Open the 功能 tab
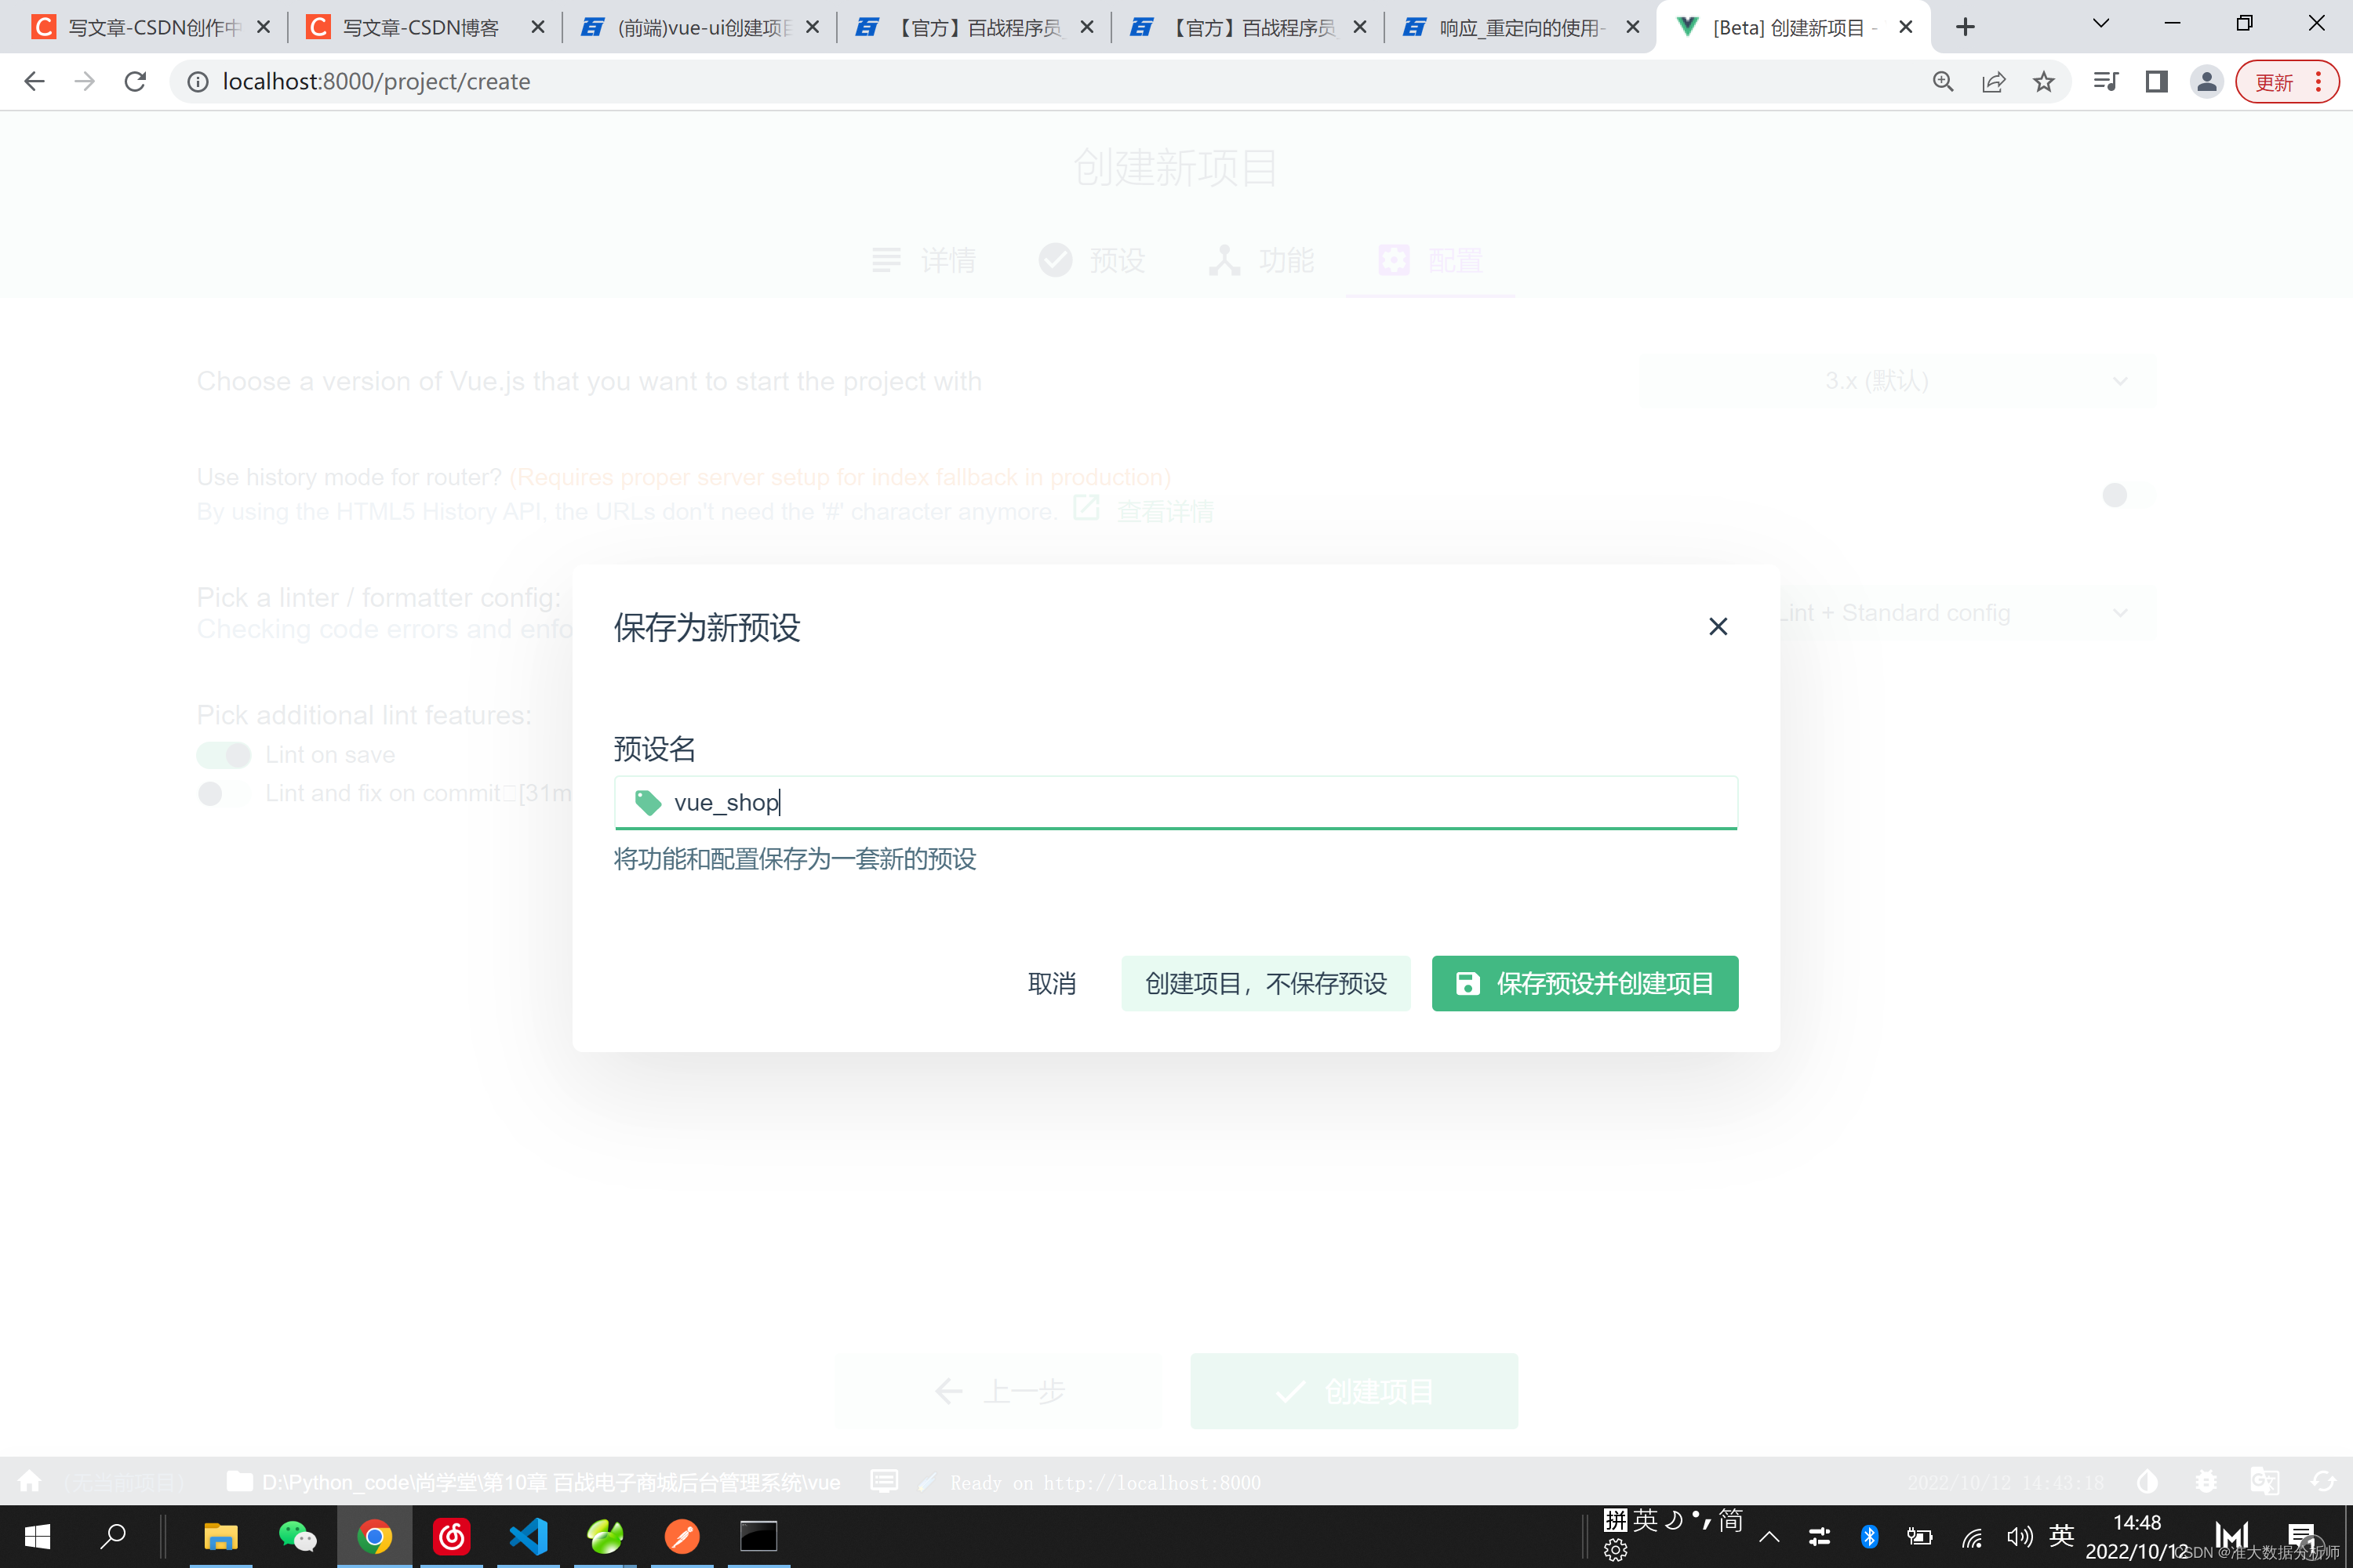2353x1568 pixels. (x=1260, y=261)
